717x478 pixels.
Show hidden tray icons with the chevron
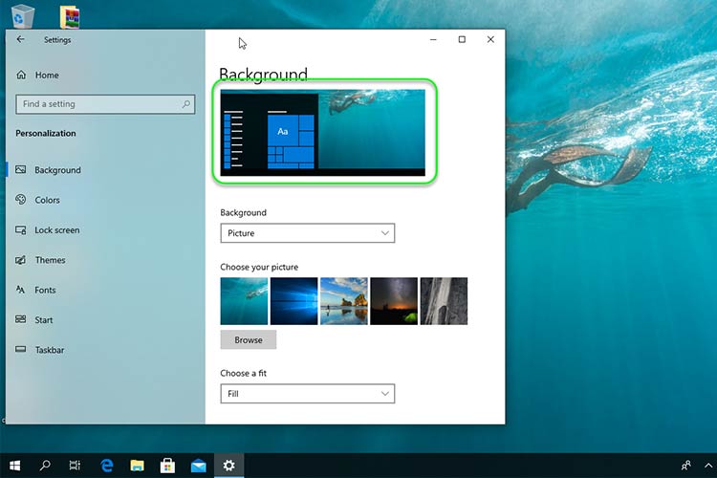(708, 466)
